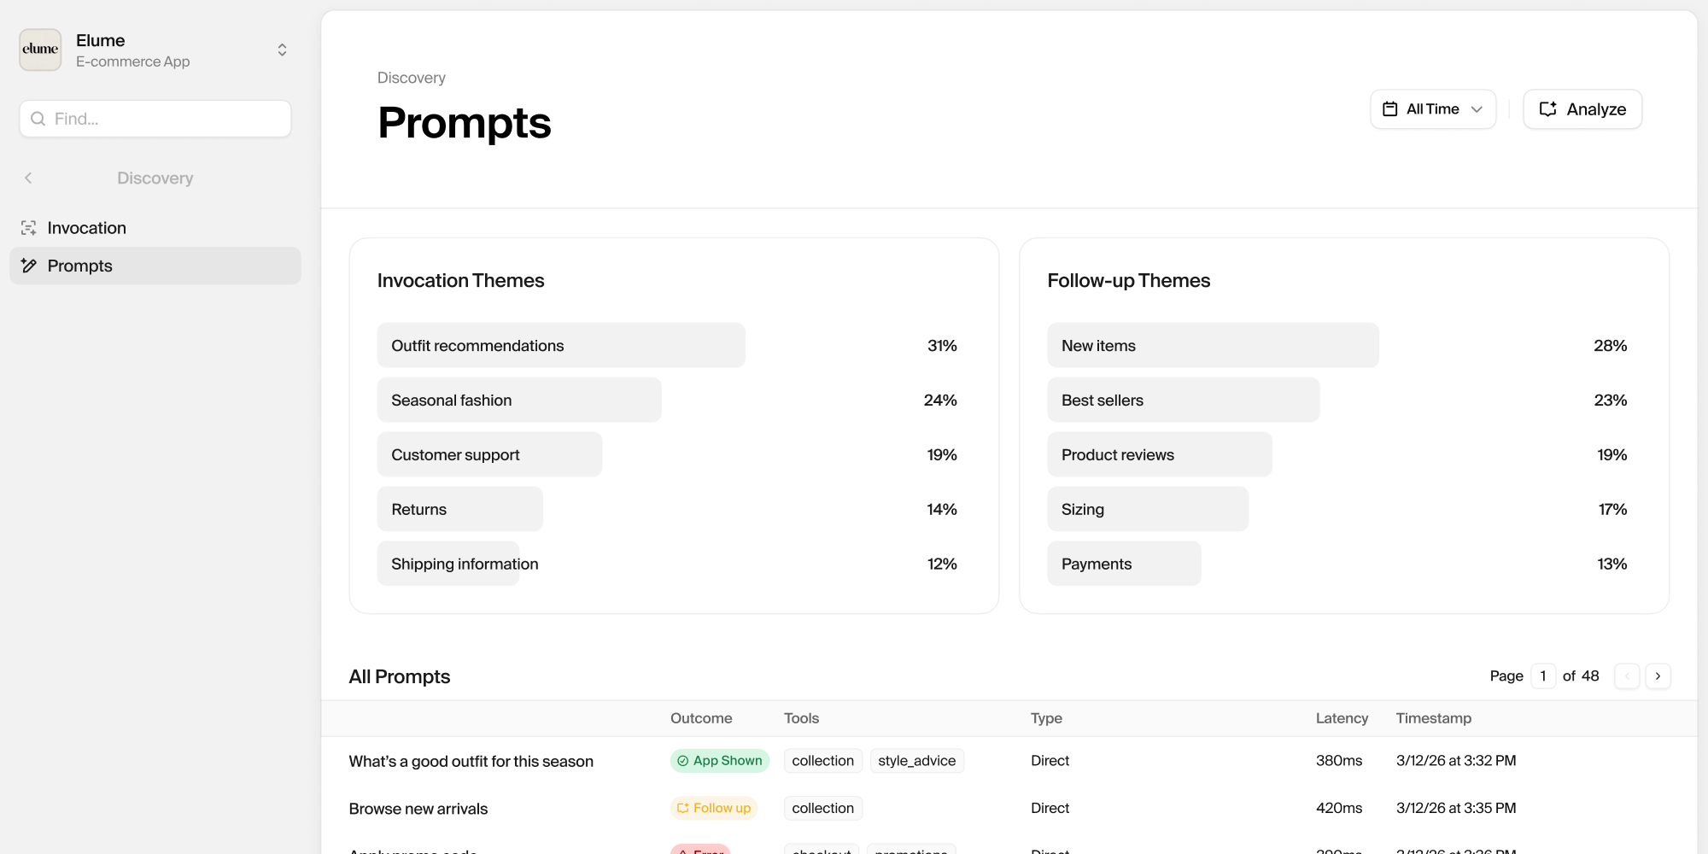The height and width of the screenshot is (854, 1708).
Task: Click the previous page arrow
Action: pos(1626,676)
